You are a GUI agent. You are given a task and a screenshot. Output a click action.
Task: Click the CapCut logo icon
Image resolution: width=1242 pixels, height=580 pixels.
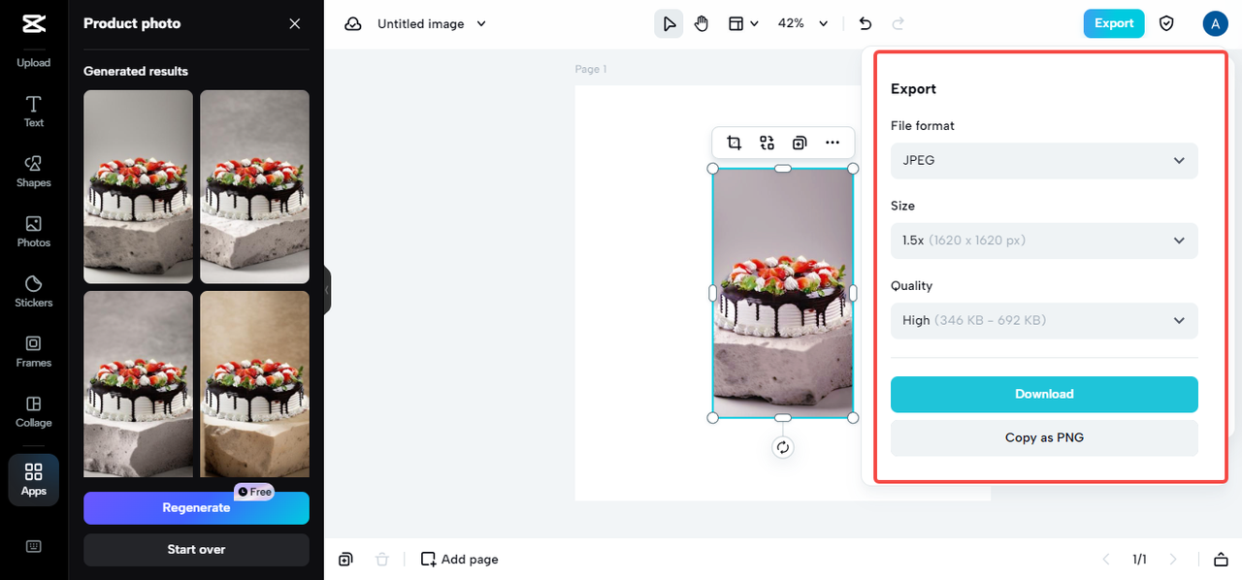(33, 23)
